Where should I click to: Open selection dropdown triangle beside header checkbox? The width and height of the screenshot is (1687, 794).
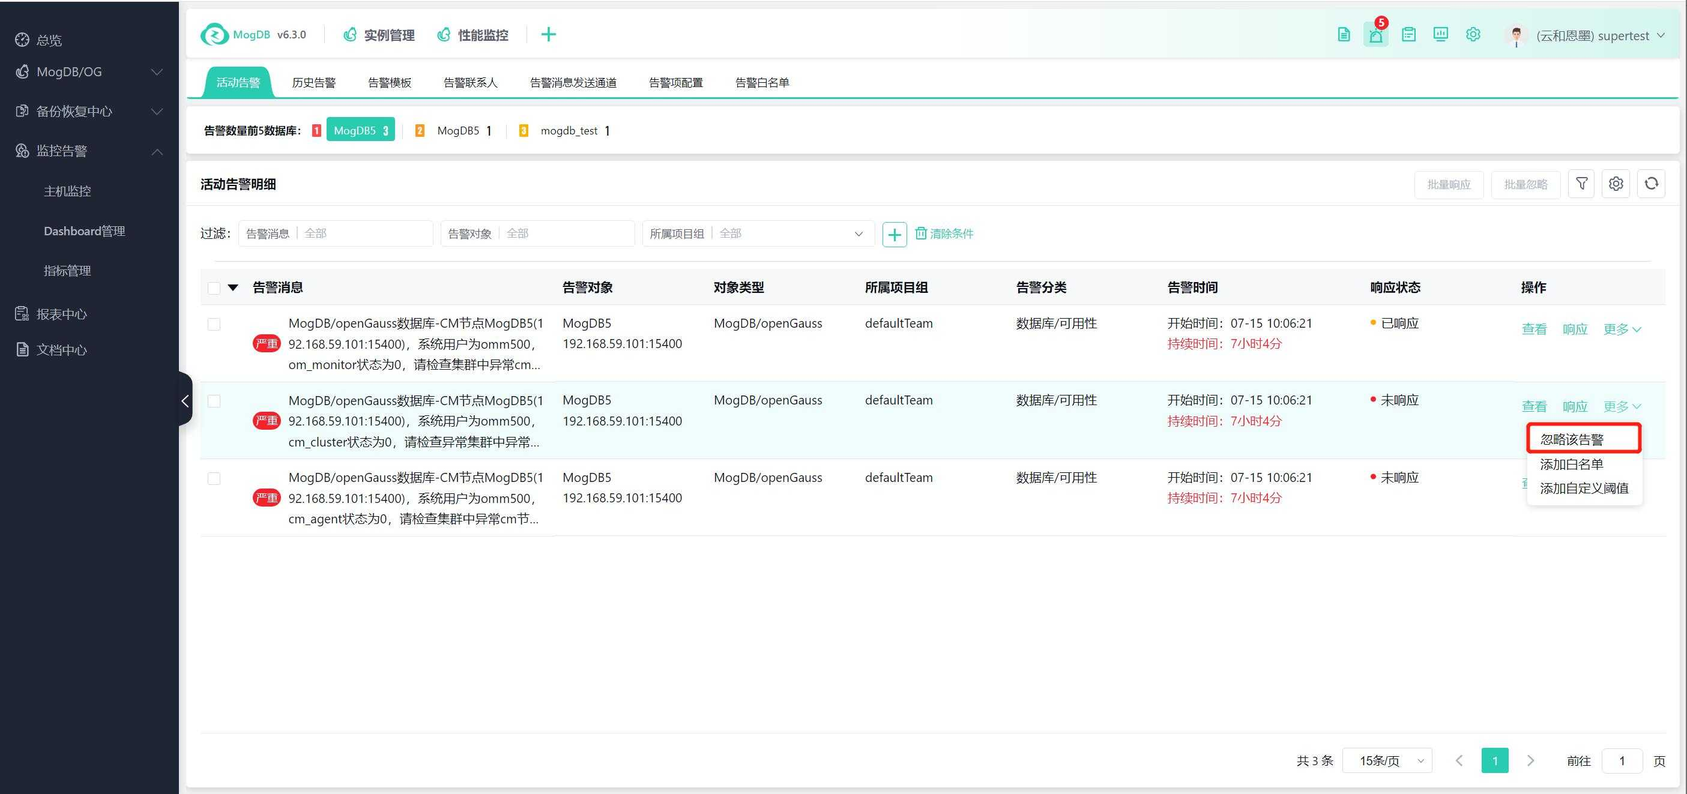[x=232, y=287]
